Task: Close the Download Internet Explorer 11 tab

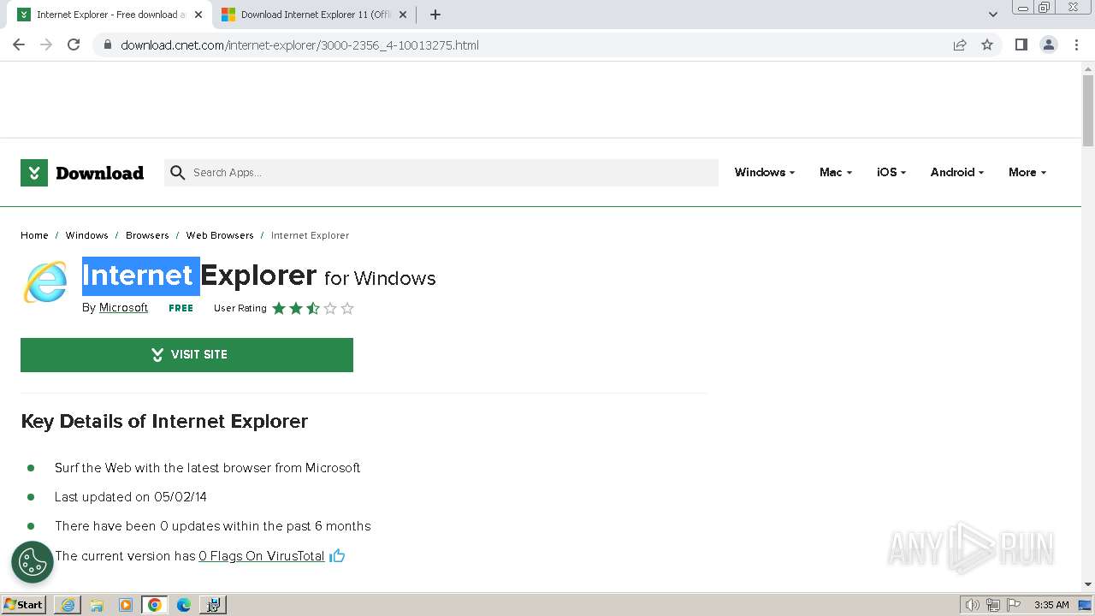Action: pos(403,15)
